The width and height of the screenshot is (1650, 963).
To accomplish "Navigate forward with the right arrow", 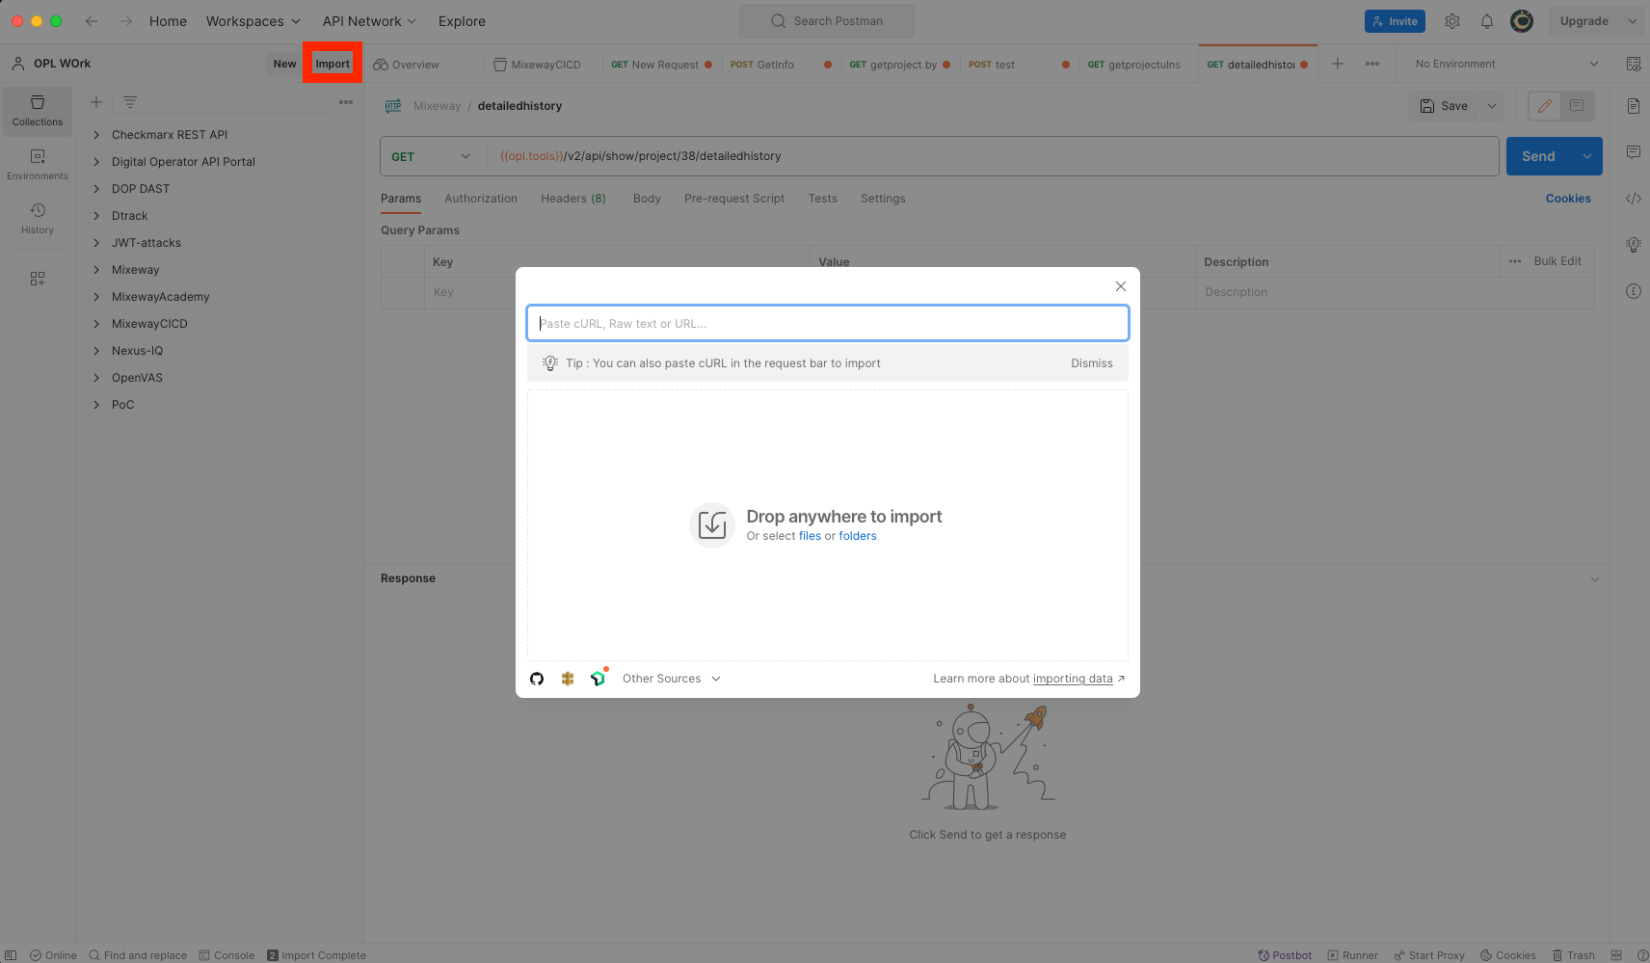I will pyautogui.click(x=126, y=21).
